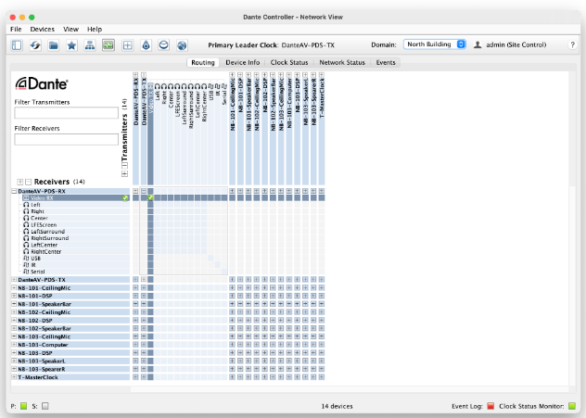This screenshot has width=586, height=418.
Task: Expand all receivers with plus button
Action: point(20,182)
